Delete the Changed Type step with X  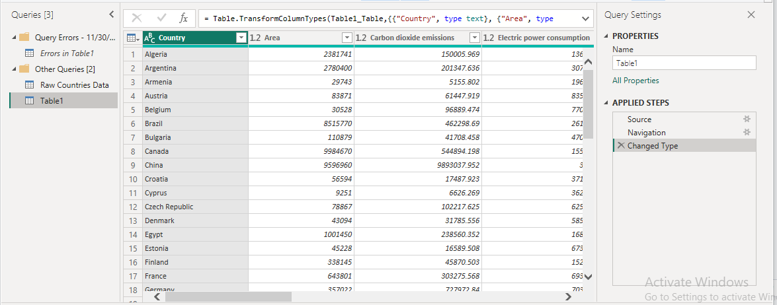pos(621,145)
